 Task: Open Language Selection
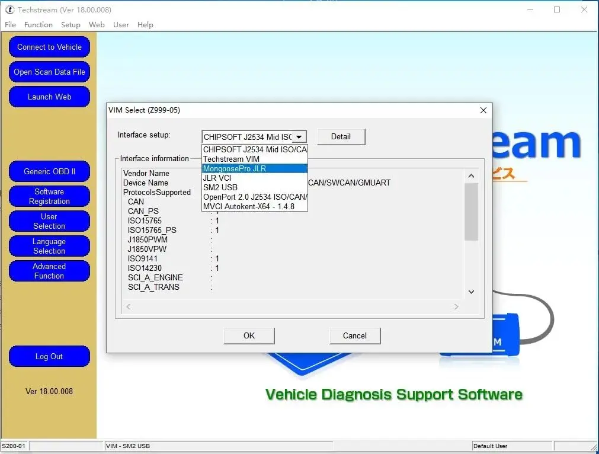(x=49, y=246)
